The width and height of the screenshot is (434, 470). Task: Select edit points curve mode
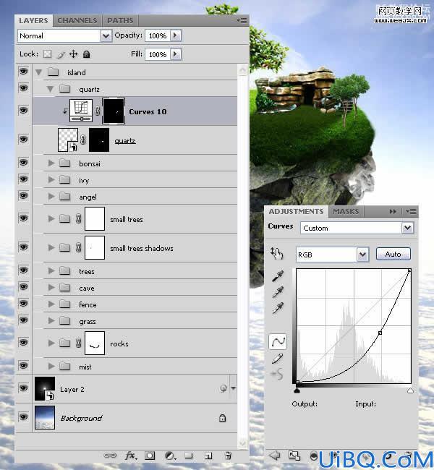click(278, 341)
